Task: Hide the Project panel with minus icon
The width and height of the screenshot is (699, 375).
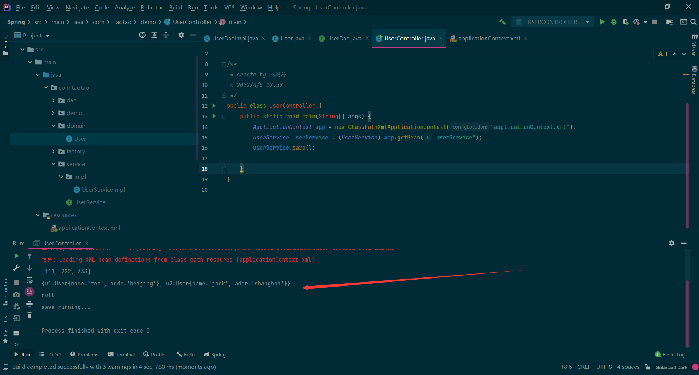Action: pos(193,35)
